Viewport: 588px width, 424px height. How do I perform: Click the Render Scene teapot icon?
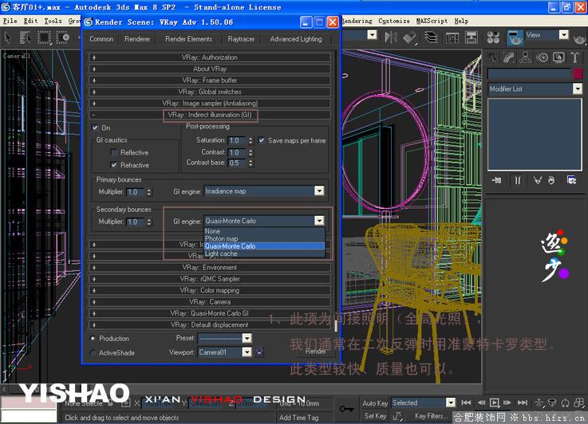click(x=515, y=37)
